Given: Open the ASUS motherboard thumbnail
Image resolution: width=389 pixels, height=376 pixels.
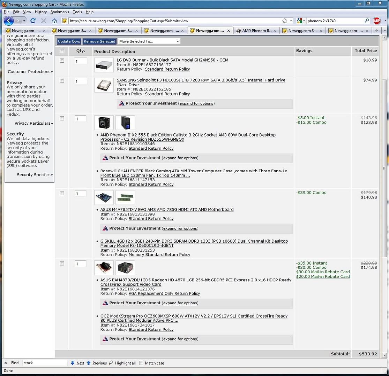Looking at the screenshot, I should (x=104, y=197).
